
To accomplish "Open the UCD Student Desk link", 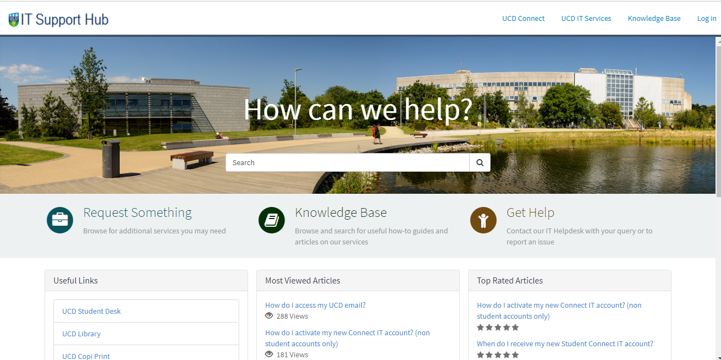I will coord(91,311).
